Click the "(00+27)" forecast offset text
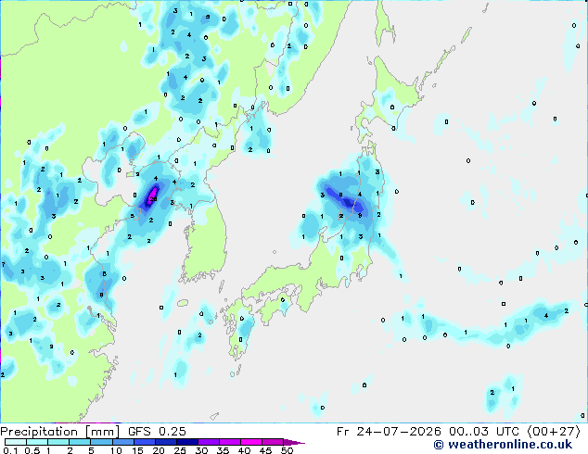Screen dimensions: 588x454 [554, 432]
